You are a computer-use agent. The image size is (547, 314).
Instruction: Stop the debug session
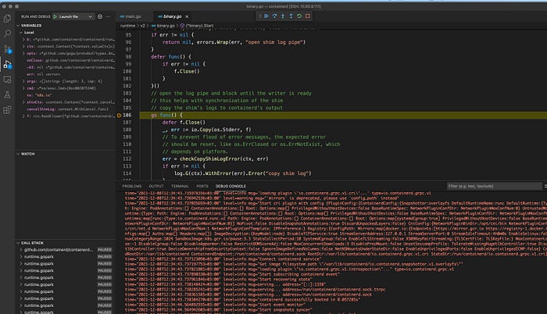[x=308, y=16]
